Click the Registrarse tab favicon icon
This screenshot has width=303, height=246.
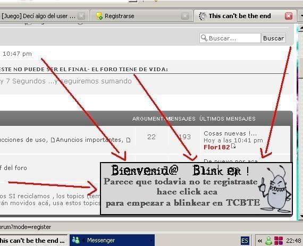click(99, 16)
